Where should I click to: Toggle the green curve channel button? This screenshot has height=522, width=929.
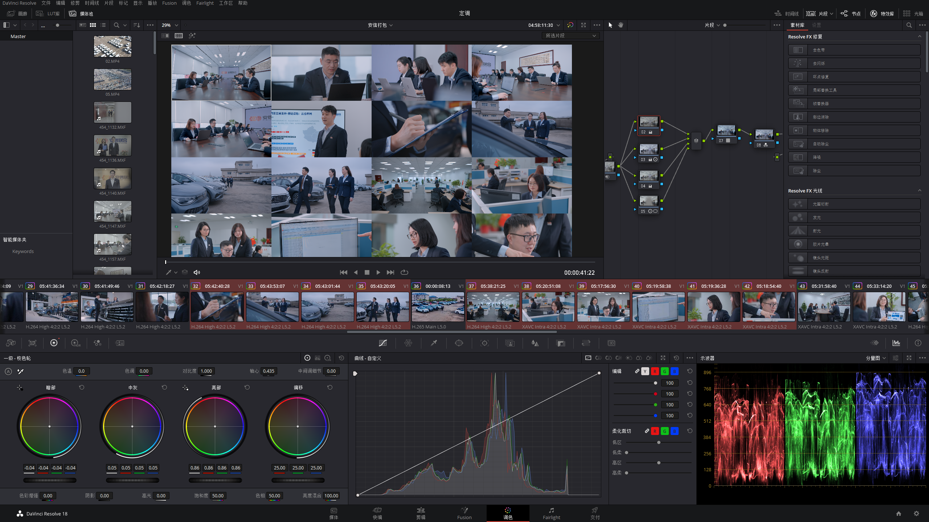[x=664, y=371]
